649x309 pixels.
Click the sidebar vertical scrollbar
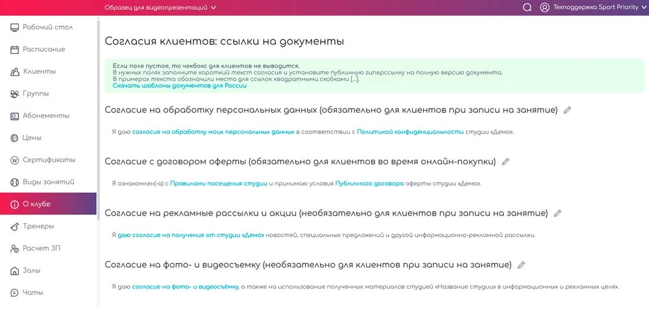98,120
